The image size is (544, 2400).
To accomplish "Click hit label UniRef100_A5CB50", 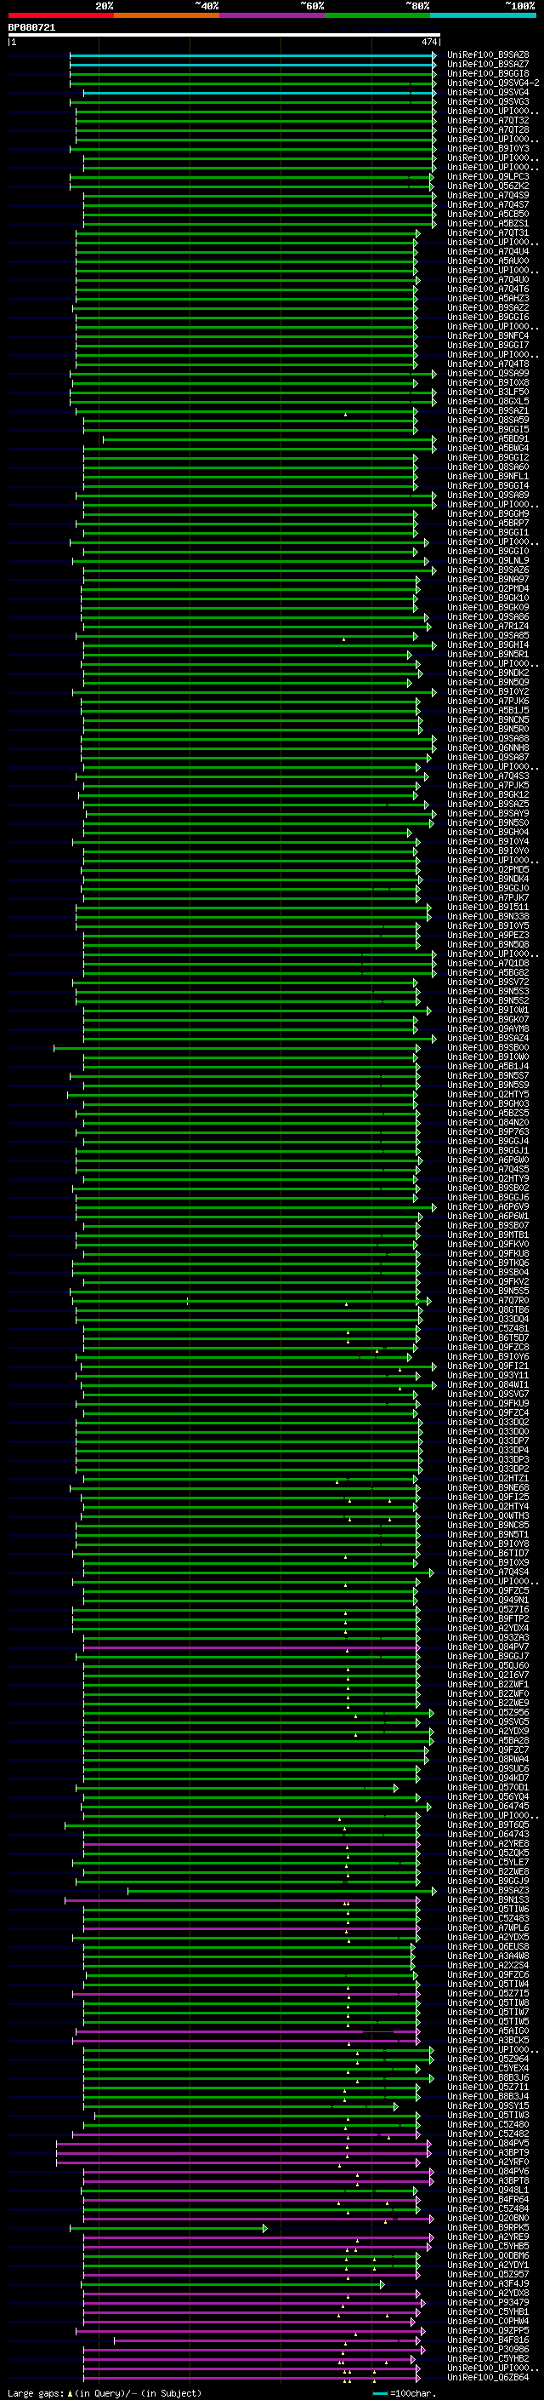I will click(x=488, y=215).
